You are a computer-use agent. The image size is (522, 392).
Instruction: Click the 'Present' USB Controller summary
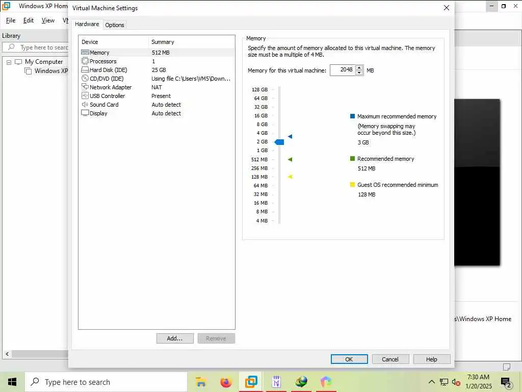pos(161,96)
